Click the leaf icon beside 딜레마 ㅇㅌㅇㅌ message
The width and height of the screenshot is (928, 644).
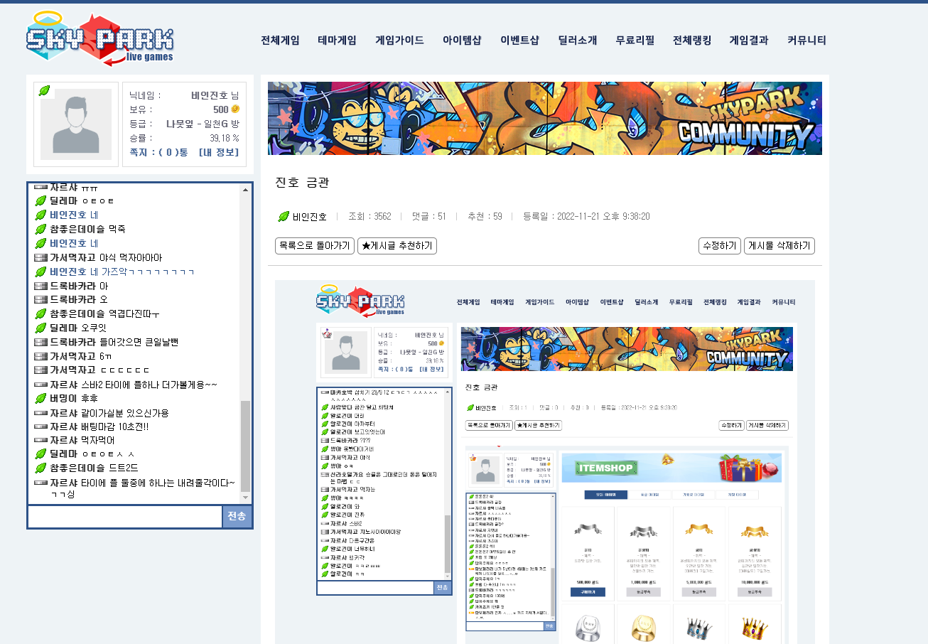pyautogui.click(x=41, y=201)
